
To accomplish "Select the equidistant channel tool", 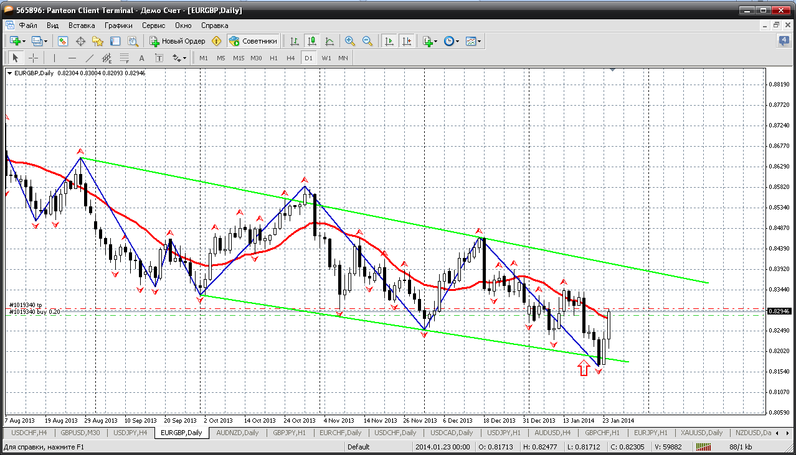I will coord(107,58).
